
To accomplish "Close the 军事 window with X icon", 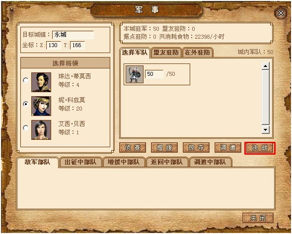I will tap(281, 13).
